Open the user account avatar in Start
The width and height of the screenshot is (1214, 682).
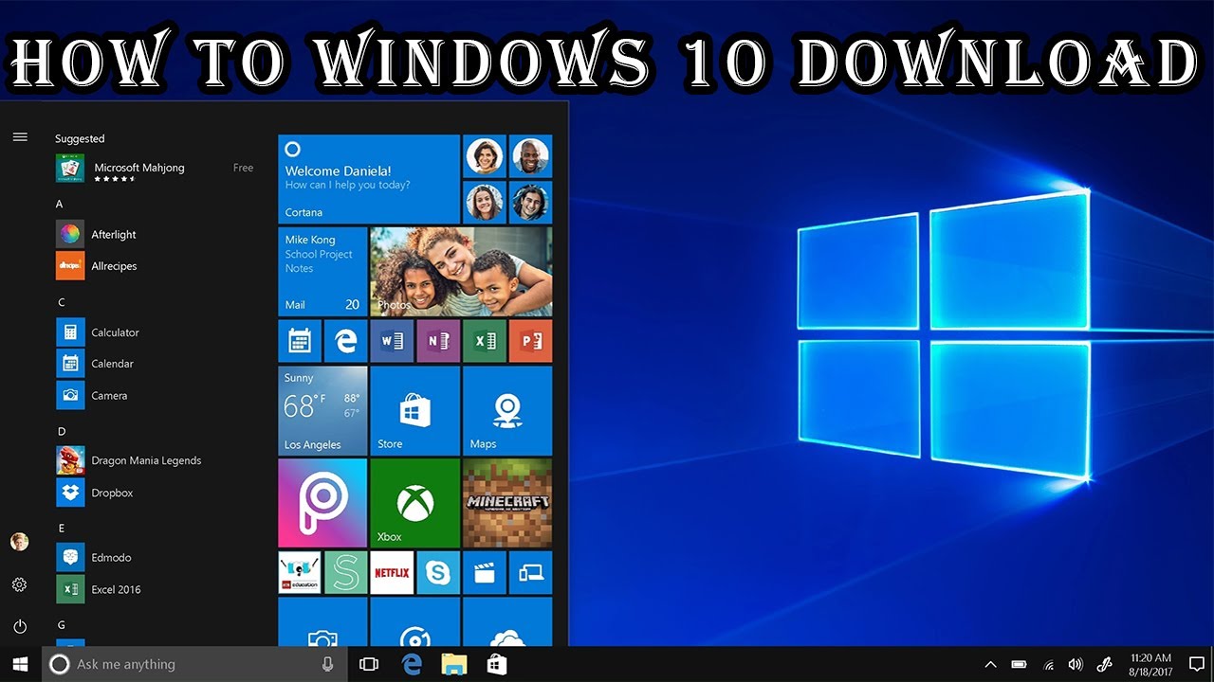19,542
